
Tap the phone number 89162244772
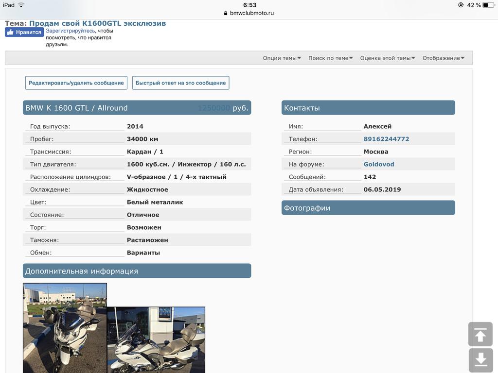[386, 139]
